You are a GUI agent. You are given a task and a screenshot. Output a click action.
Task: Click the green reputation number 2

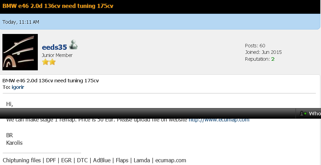(273, 59)
